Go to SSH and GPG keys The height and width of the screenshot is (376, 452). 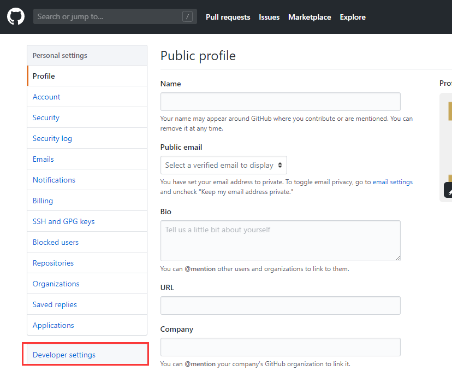63,221
